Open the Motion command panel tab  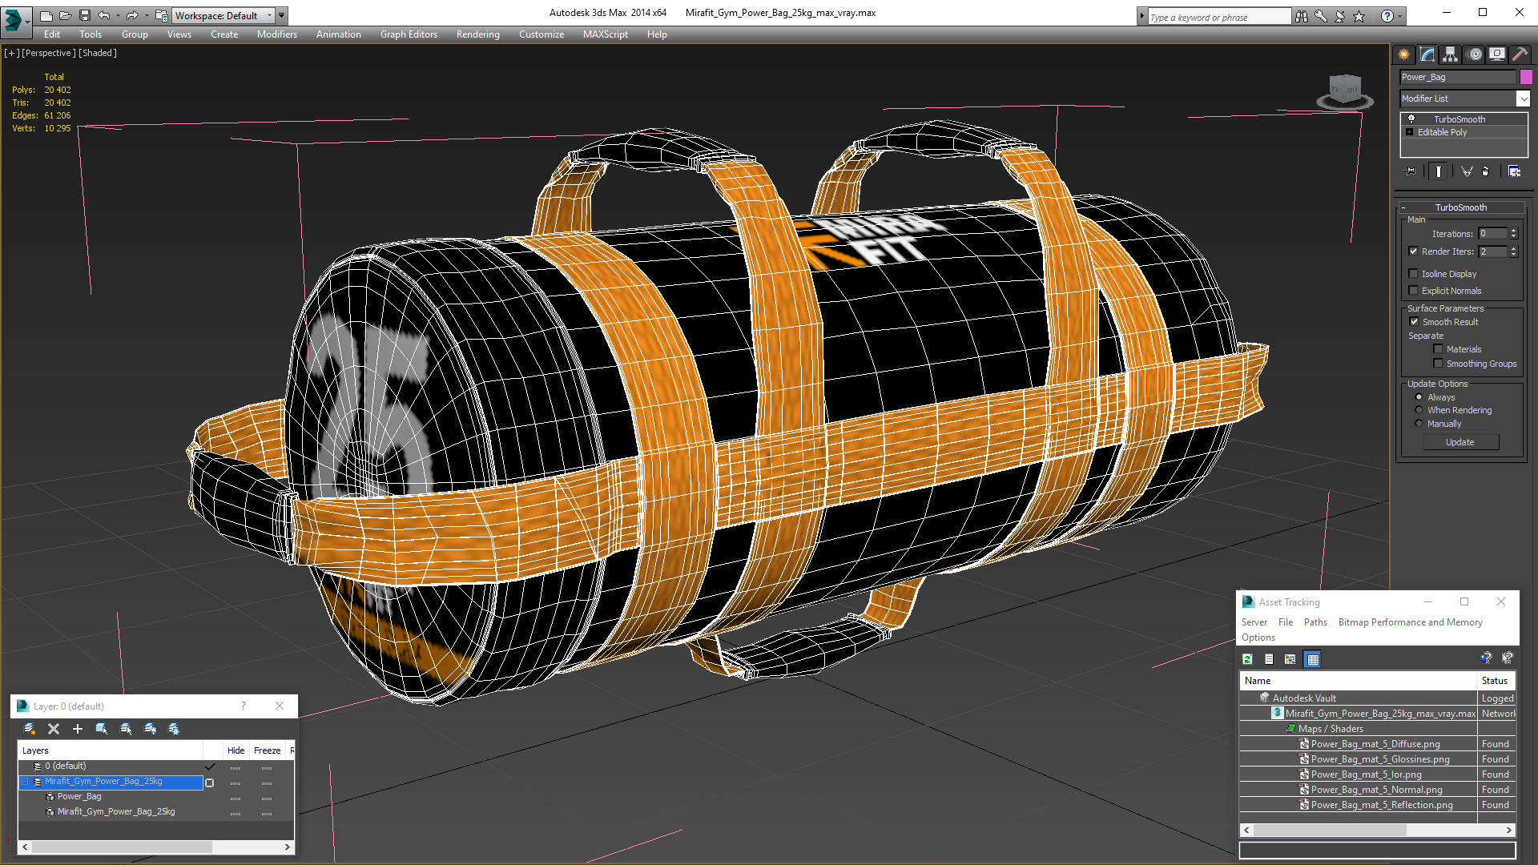[1475, 54]
